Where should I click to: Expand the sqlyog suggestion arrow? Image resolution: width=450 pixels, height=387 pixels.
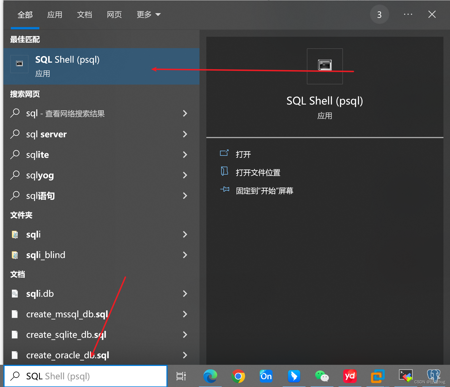coord(185,175)
